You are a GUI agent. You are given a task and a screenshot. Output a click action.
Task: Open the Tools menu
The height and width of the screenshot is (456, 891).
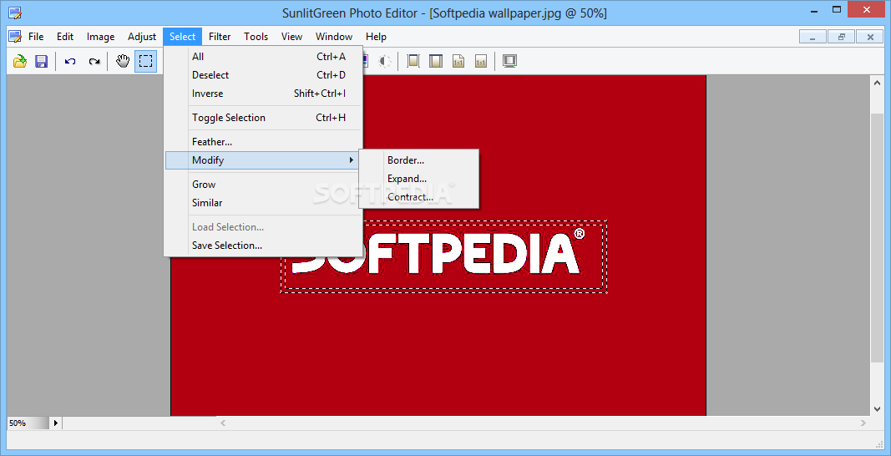tap(256, 37)
